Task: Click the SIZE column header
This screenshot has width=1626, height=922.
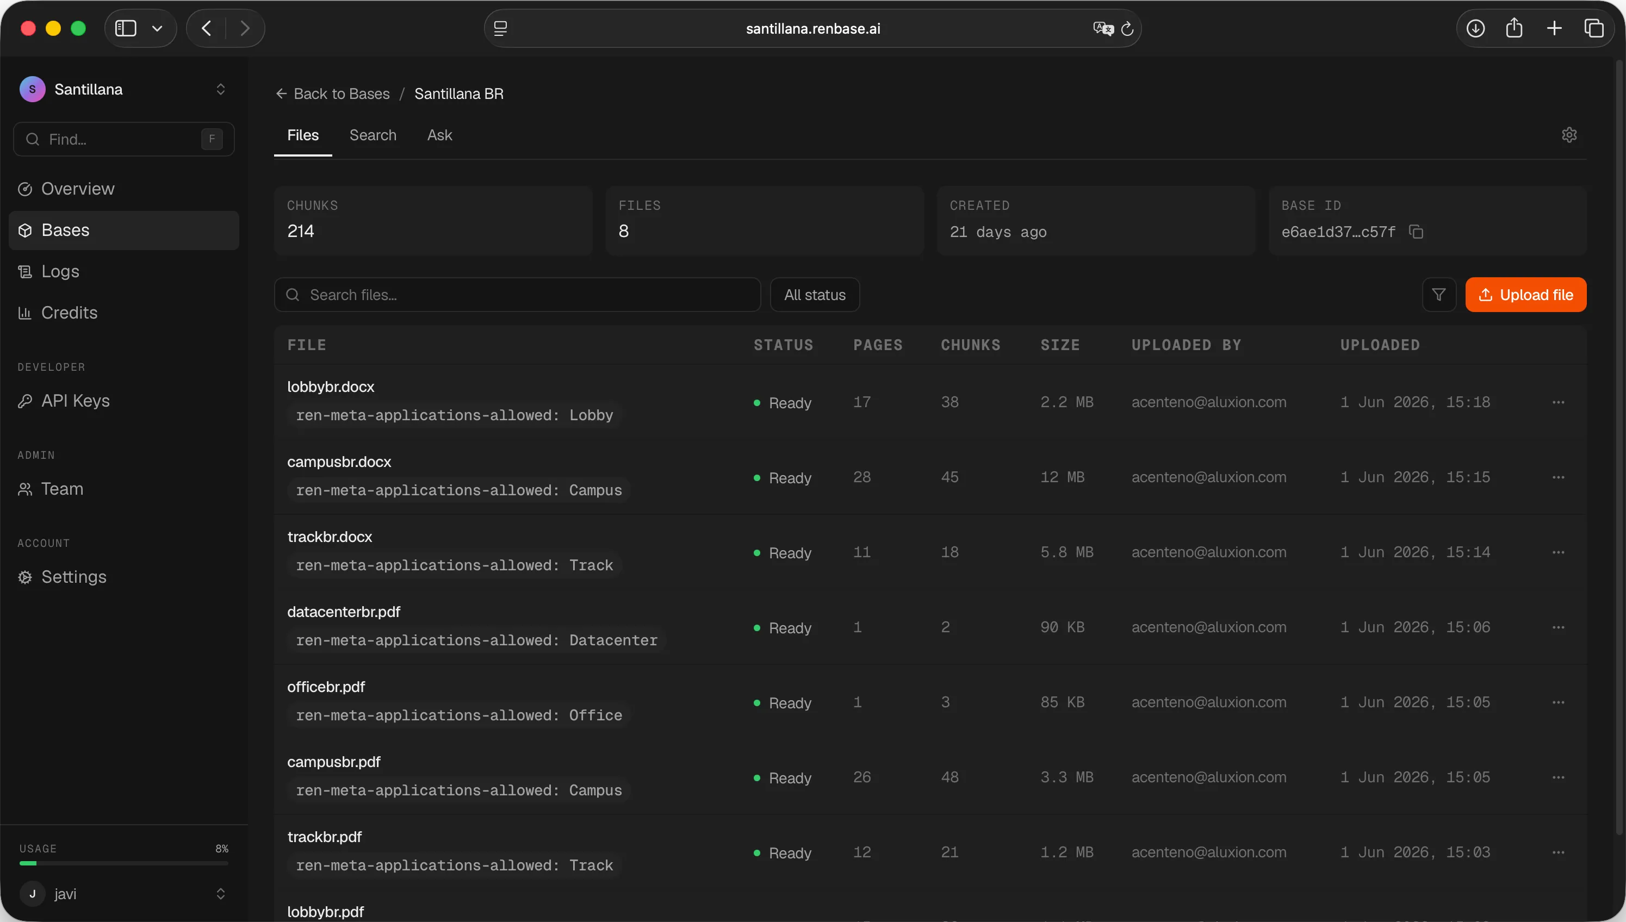Action: coord(1060,345)
